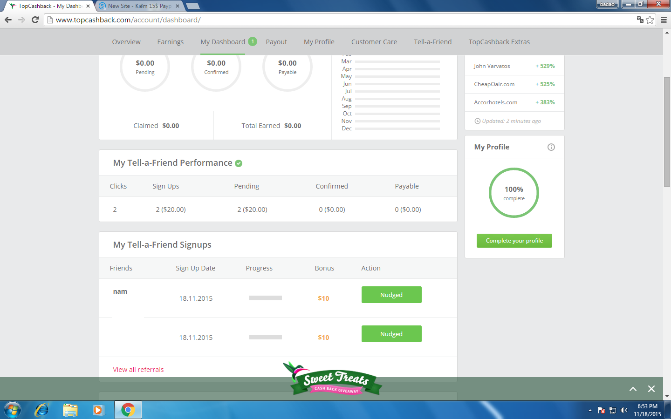Screen dimensions: 671x419
Task: Expand the Sweet Treats banner with the chevron
Action: tap(633, 389)
